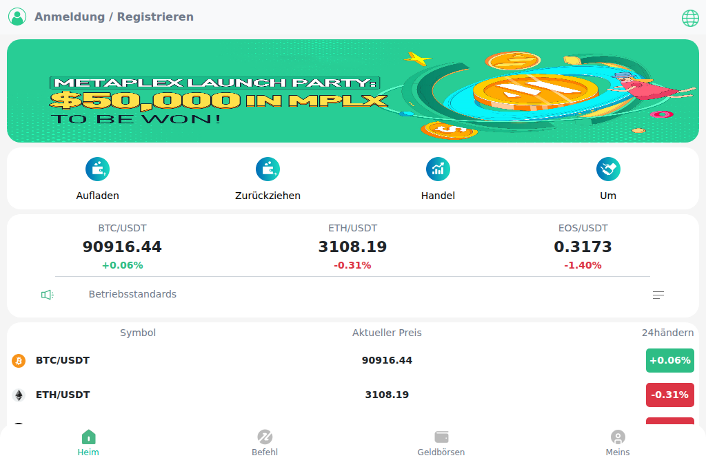The width and height of the screenshot is (706, 469).
Task: Click the Ethereum coin icon in list
Action: pos(19,395)
